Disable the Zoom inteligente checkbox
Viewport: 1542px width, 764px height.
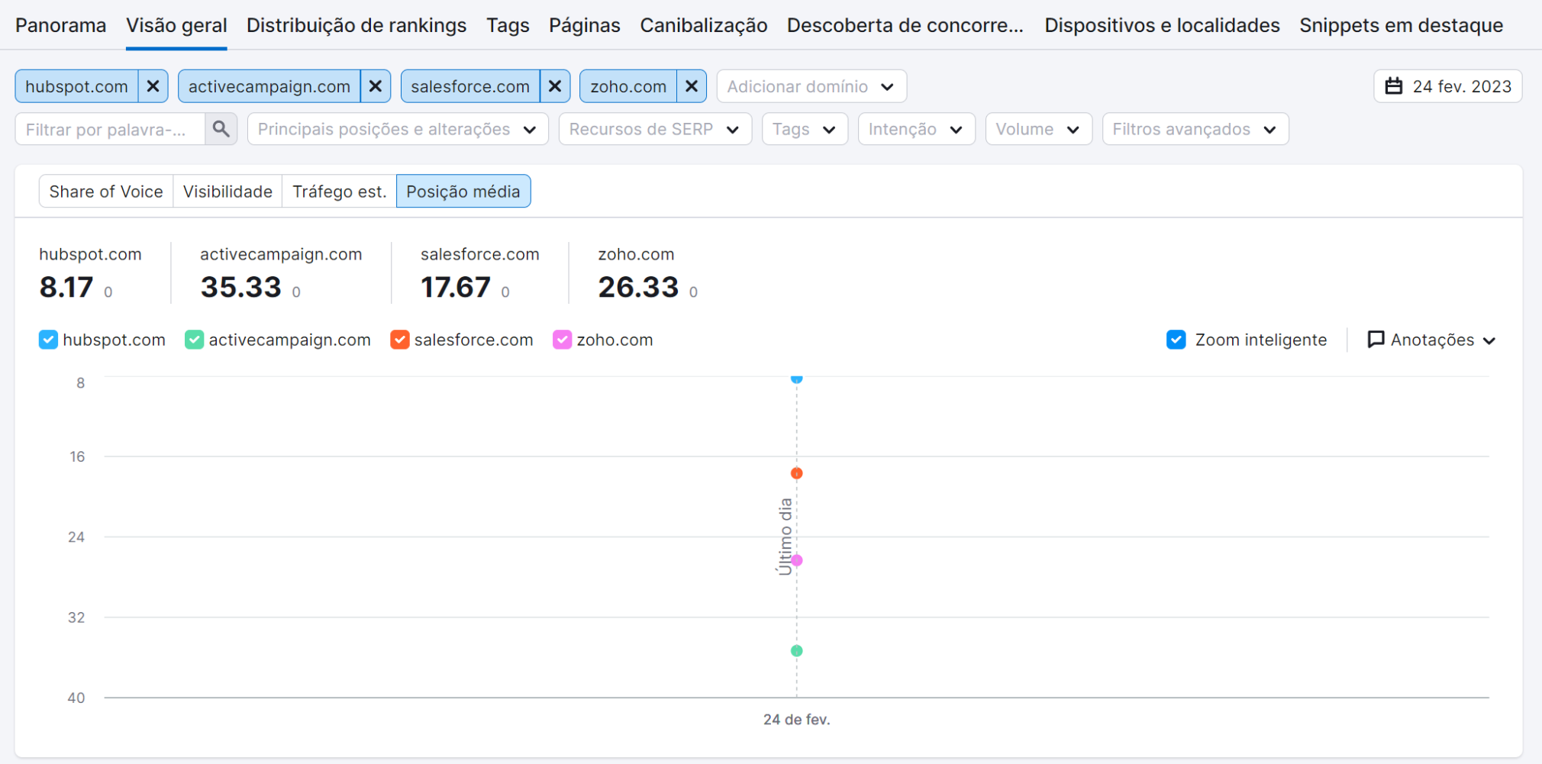1176,340
